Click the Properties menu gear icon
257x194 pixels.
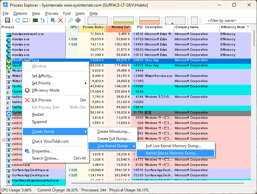click(27, 151)
